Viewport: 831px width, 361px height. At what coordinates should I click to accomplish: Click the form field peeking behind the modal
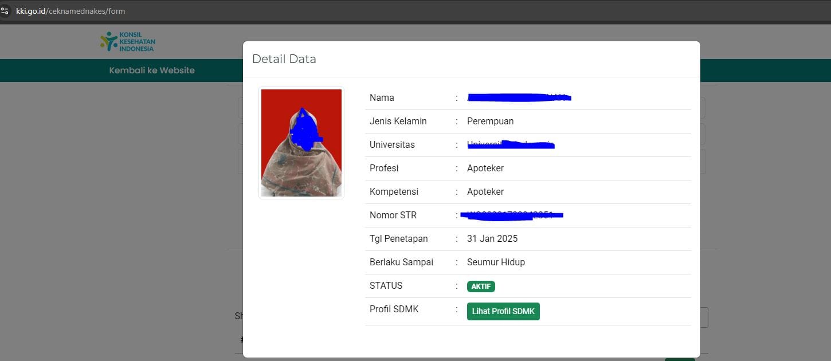click(240, 107)
